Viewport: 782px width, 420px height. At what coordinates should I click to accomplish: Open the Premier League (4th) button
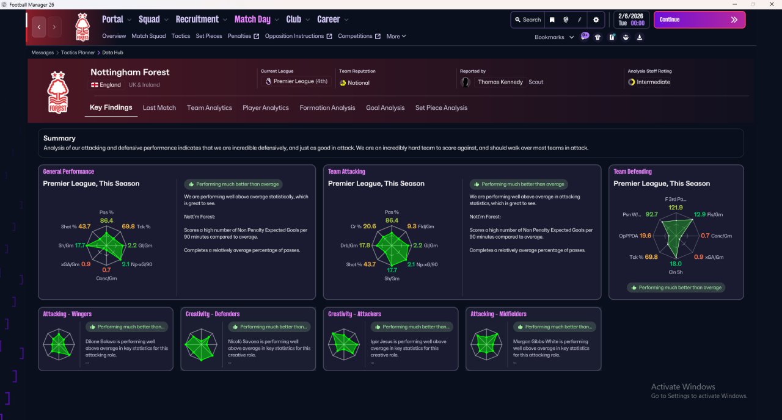coord(296,81)
